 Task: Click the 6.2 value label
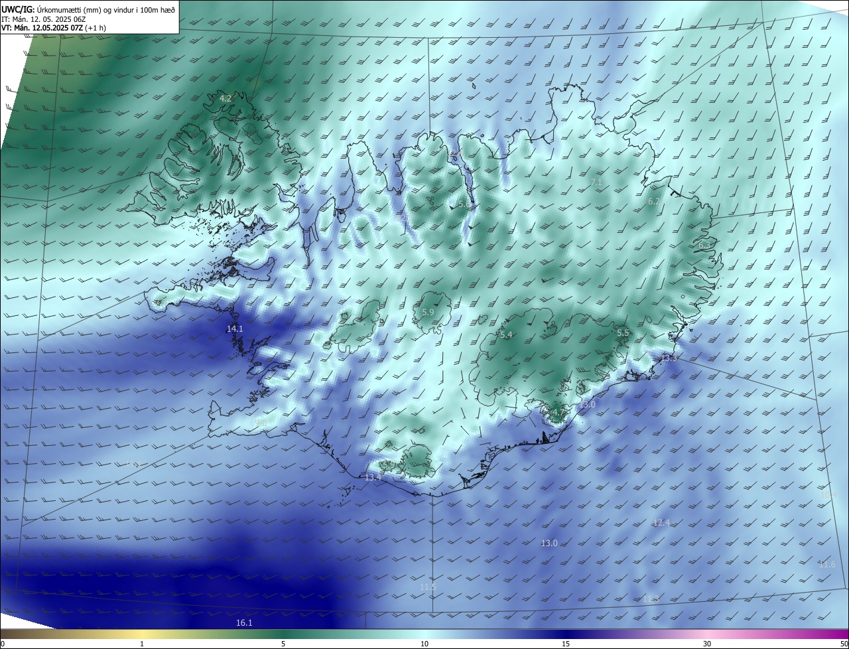pos(653,202)
